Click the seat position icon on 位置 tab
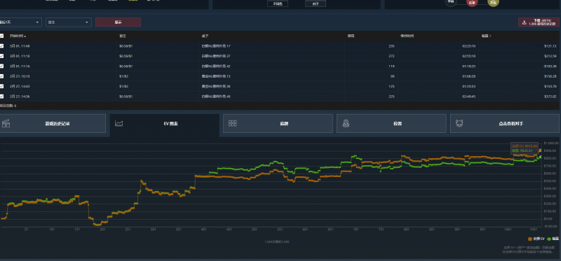 tap(346, 124)
